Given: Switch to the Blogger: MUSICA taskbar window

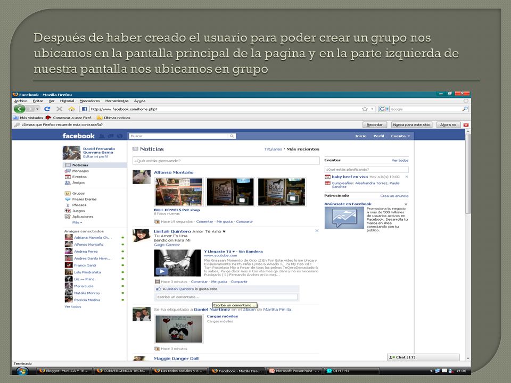Looking at the screenshot, I should 64,371.
